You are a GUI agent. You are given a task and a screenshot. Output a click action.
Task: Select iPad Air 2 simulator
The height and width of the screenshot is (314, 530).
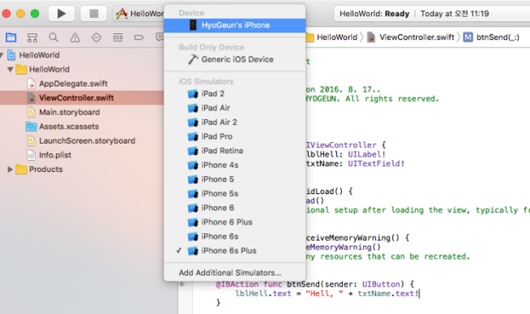pos(235,123)
